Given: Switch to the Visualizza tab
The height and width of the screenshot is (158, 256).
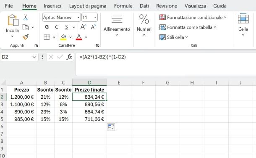Looking at the screenshot, I should coord(195,6).
